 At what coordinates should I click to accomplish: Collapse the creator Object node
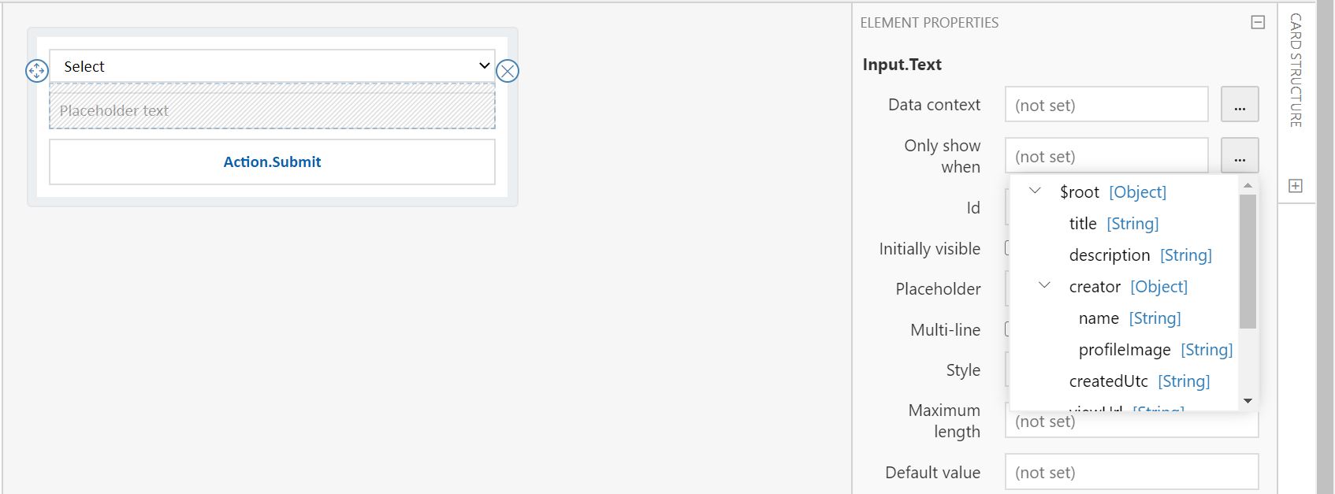coord(1045,286)
